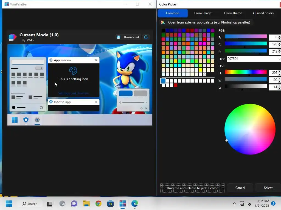The image size is (281, 210).
Task: Select the black swatch in the palette grid
Action: 163,31
